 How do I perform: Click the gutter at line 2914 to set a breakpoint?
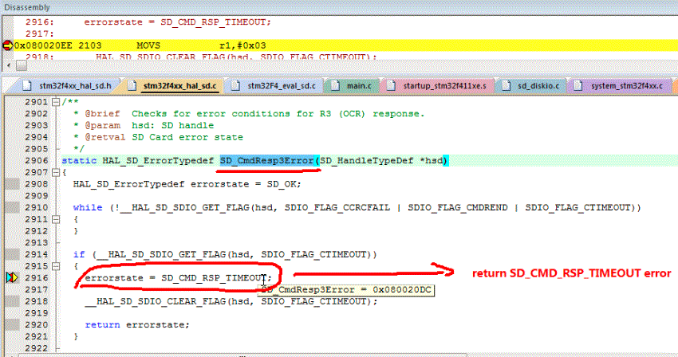(12, 254)
